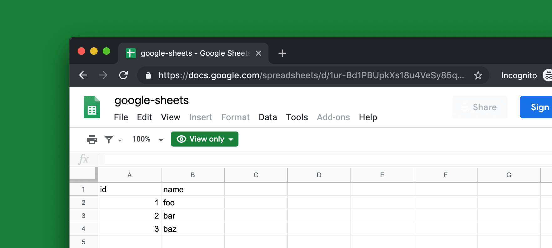
Task: Select column C header
Action: click(x=256, y=175)
